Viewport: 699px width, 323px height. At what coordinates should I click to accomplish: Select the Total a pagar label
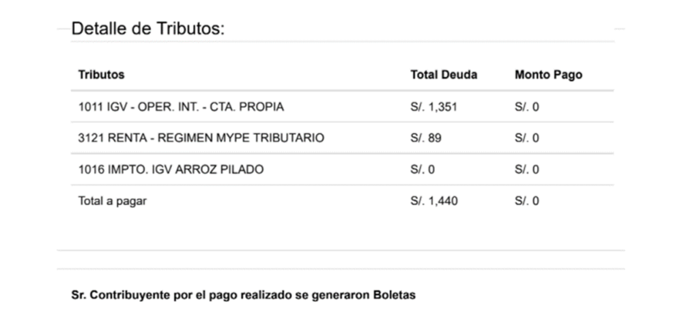(113, 201)
